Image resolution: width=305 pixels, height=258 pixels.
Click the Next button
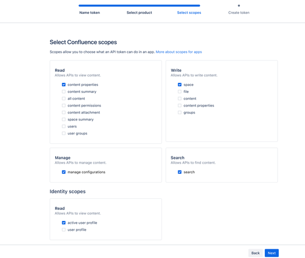tap(271, 253)
